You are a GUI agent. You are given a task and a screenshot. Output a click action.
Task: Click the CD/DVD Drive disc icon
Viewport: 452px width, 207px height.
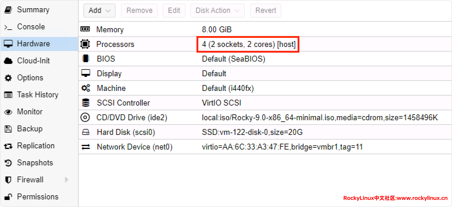[x=85, y=118]
